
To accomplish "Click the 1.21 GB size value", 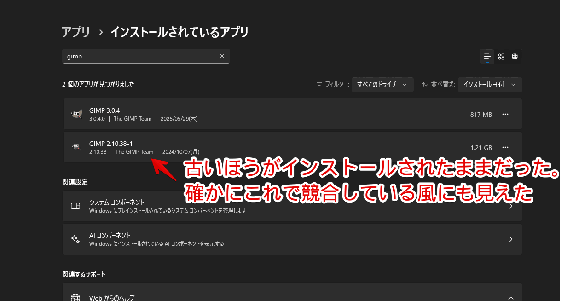I will click(481, 148).
